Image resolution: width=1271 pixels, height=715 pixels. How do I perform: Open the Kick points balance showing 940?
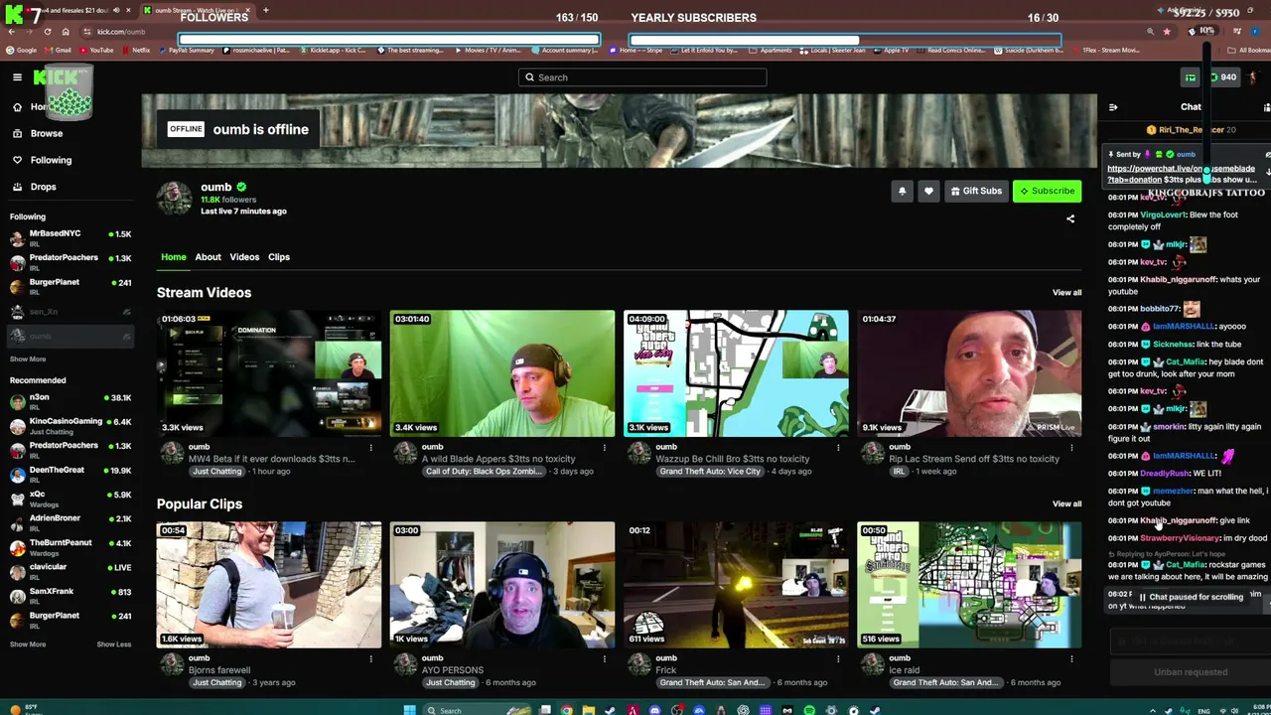1223,77
